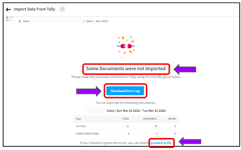Click the 'Sales' breadcrumb text at top
This screenshot has width=241, height=150.
click(89, 21)
